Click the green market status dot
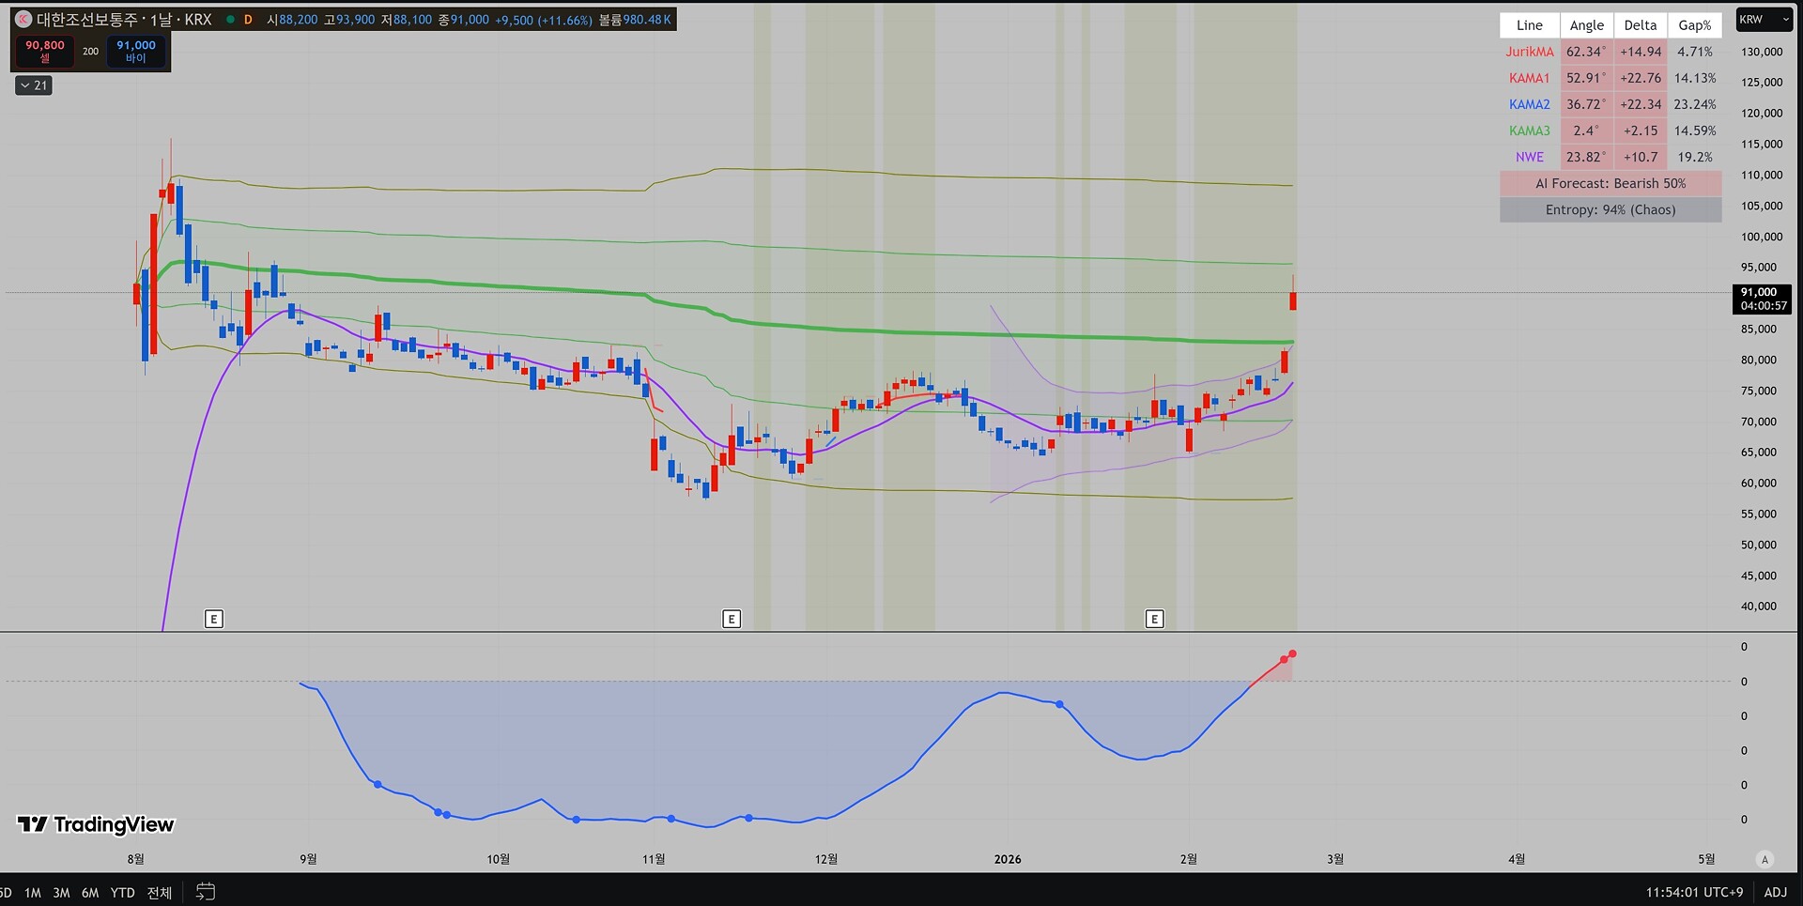Viewport: 1803px width, 906px height. (230, 20)
